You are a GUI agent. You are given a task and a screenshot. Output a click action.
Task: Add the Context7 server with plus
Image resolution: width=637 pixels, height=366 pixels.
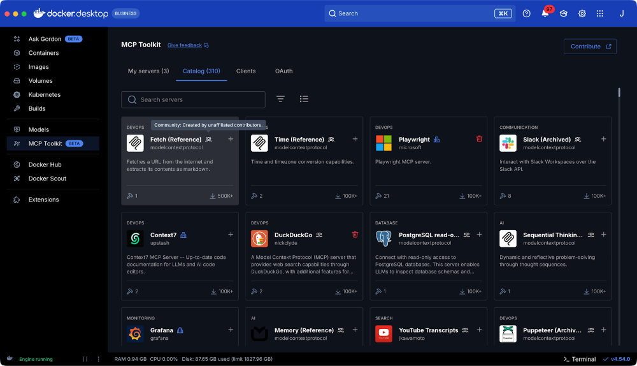click(231, 235)
